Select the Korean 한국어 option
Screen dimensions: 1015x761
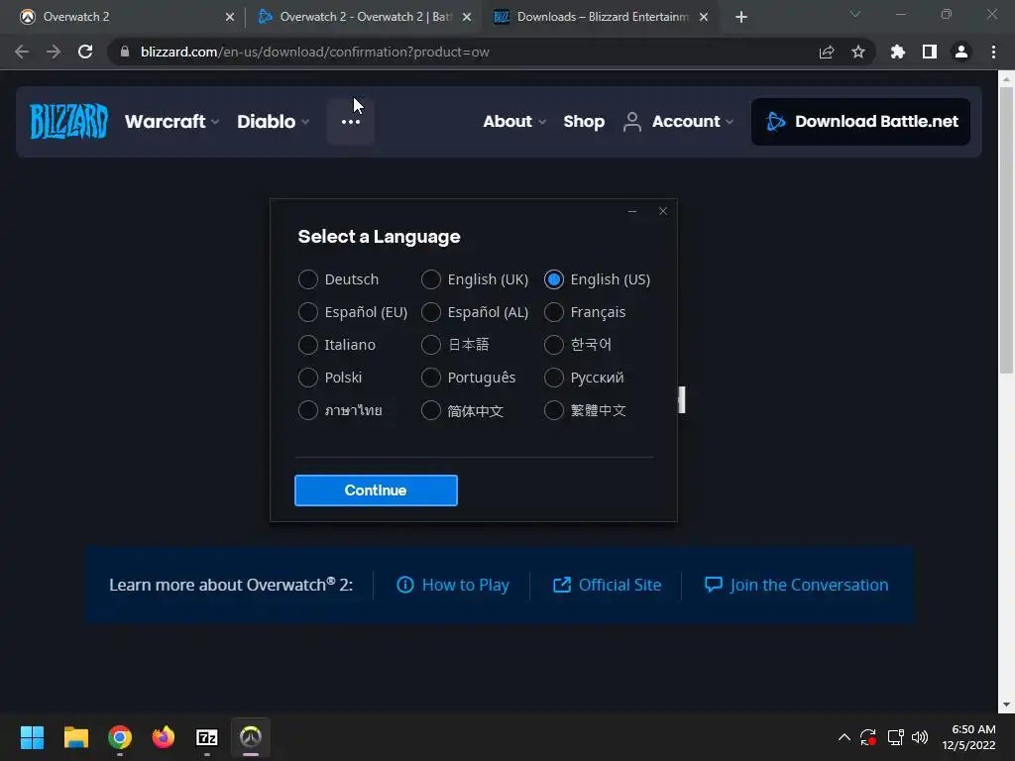coord(554,344)
